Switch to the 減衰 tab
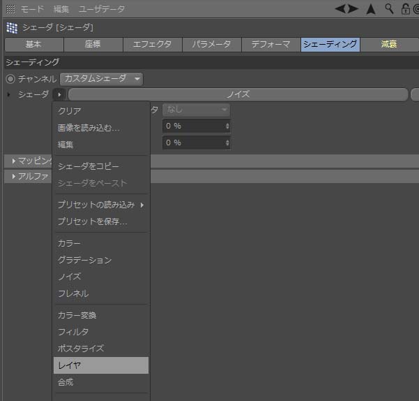Viewport: 419px width, 401px height. coord(389,45)
